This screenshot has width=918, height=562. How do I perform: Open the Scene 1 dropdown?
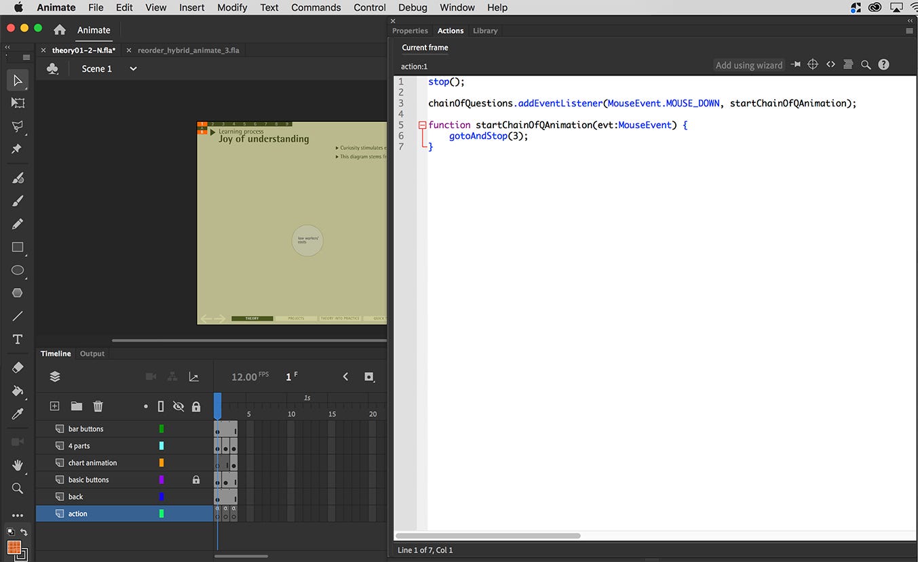click(x=133, y=68)
